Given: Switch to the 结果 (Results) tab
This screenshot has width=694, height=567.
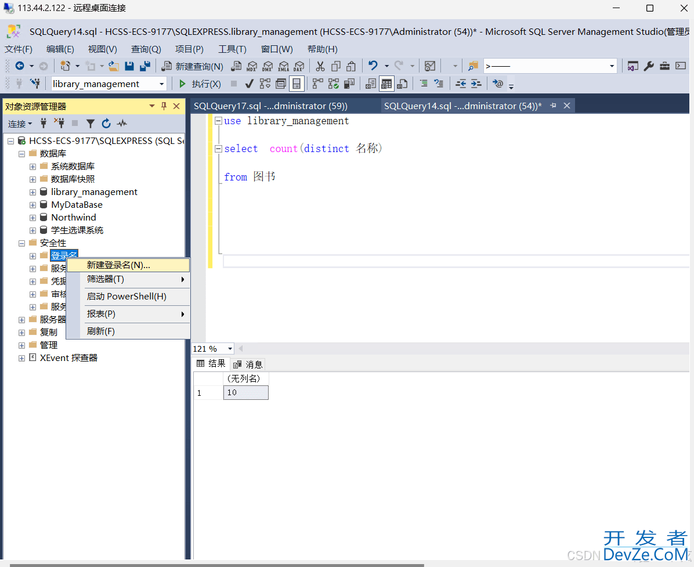Looking at the screenshot, I should tap(211, 364).
